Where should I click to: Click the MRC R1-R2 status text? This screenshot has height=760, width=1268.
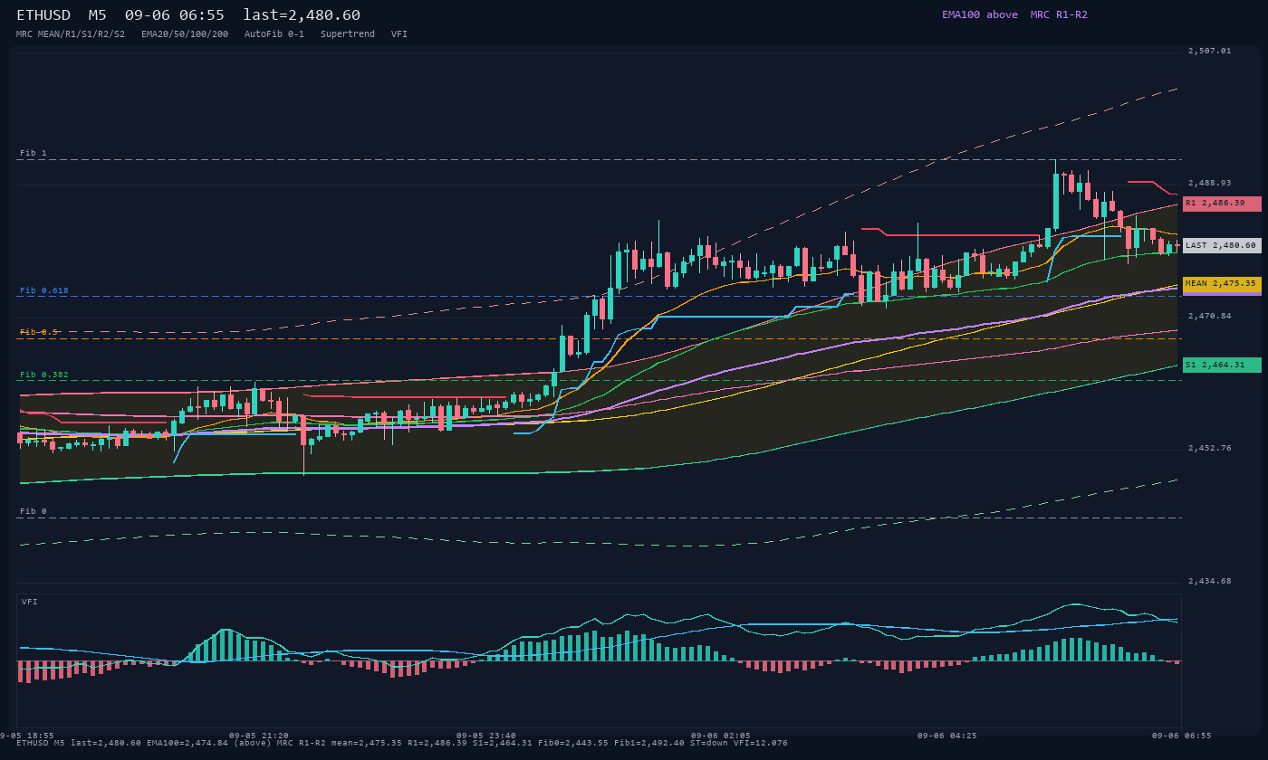tap(1059, 14)
